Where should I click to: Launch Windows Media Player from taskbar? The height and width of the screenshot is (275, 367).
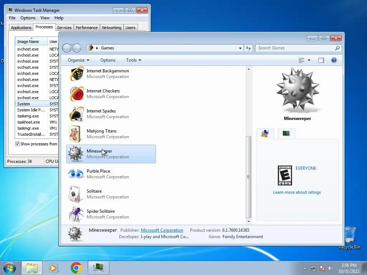tap(54, 268)
